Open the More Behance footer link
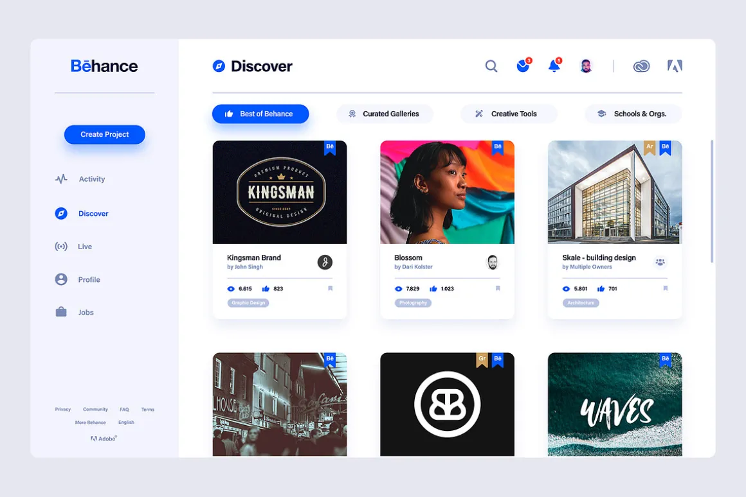 point(91,423)
